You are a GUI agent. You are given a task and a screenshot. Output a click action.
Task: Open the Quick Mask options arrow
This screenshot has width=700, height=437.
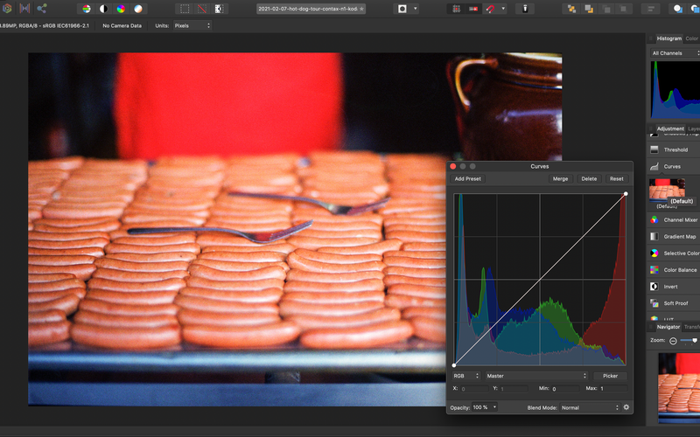(415, 9)
